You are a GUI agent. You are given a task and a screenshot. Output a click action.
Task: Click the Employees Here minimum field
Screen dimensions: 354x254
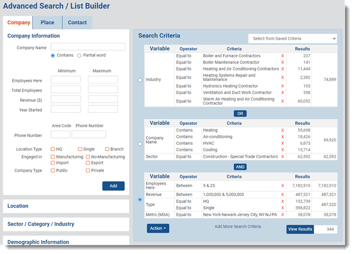pyautogui.click(x=65, y=80)
